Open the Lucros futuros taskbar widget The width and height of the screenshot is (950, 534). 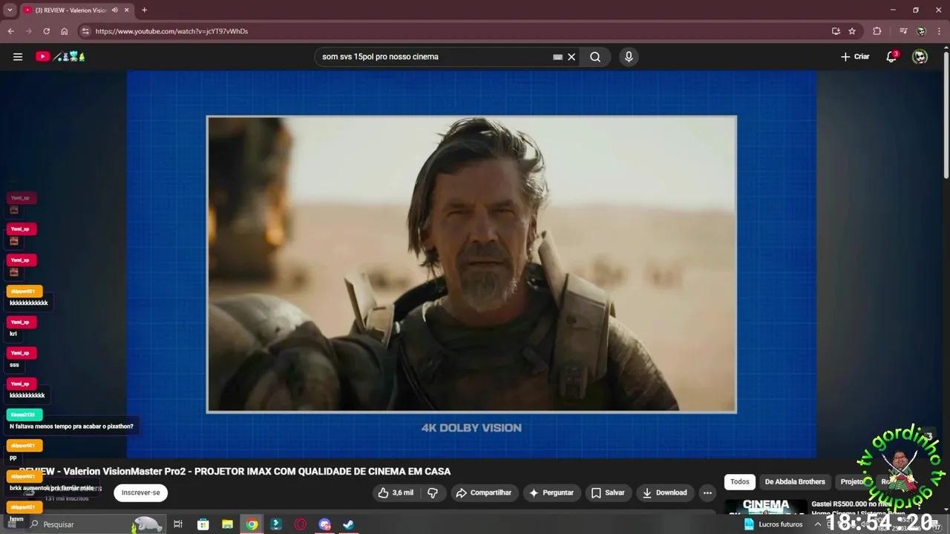[x=773, y=524]
